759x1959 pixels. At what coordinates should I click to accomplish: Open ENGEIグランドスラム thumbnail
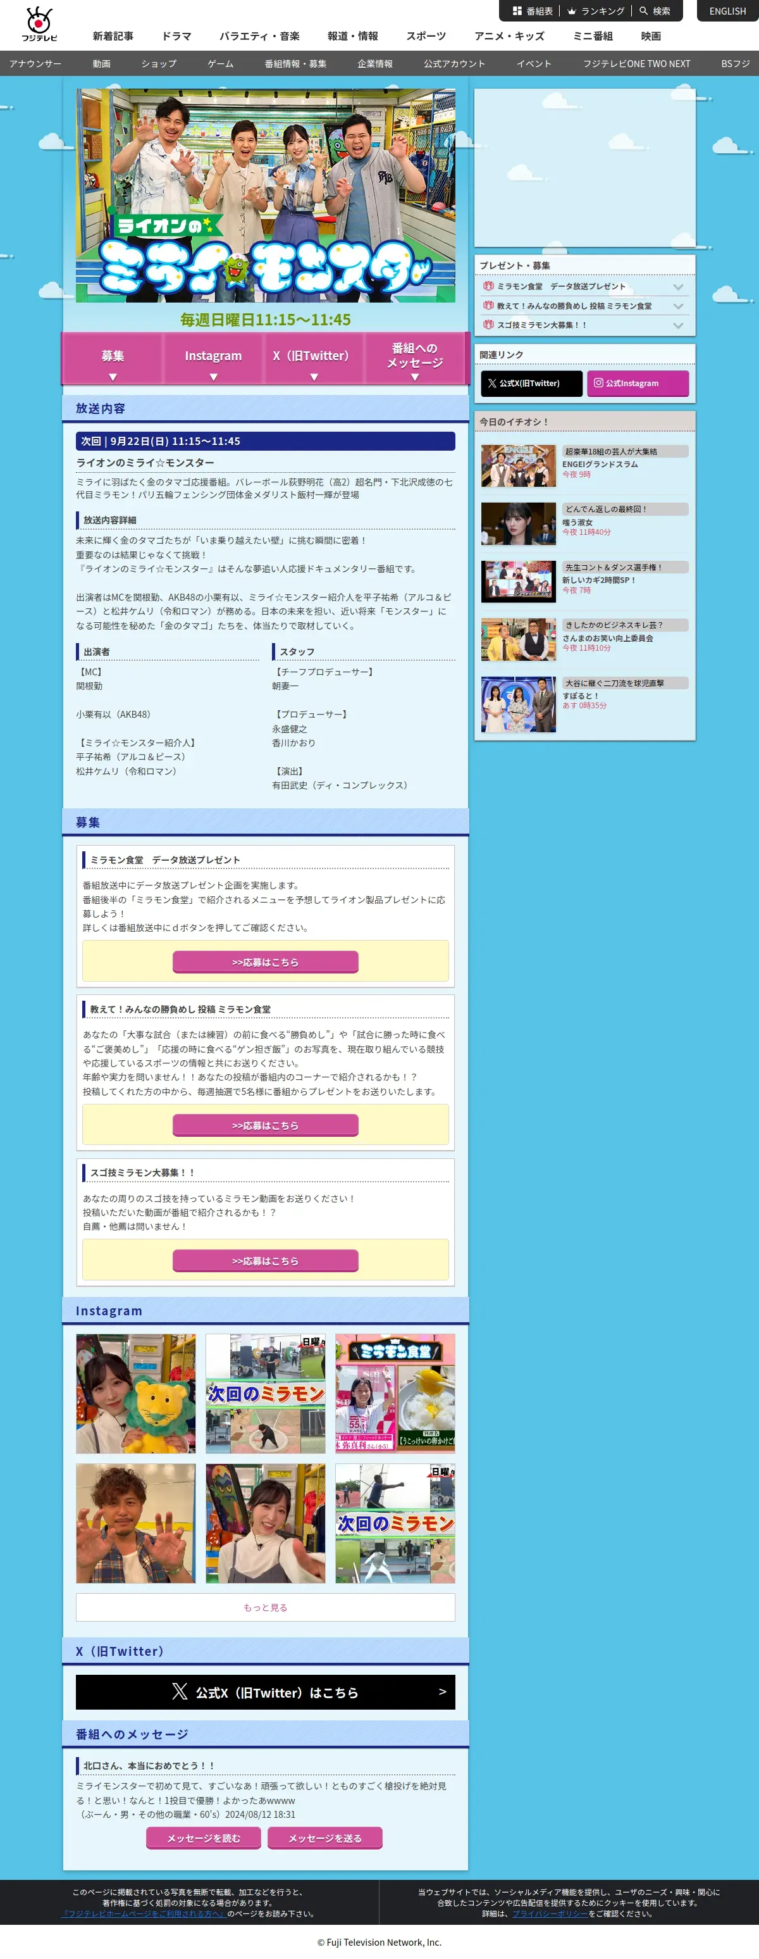pyautogui.click(x=519, y=466)
